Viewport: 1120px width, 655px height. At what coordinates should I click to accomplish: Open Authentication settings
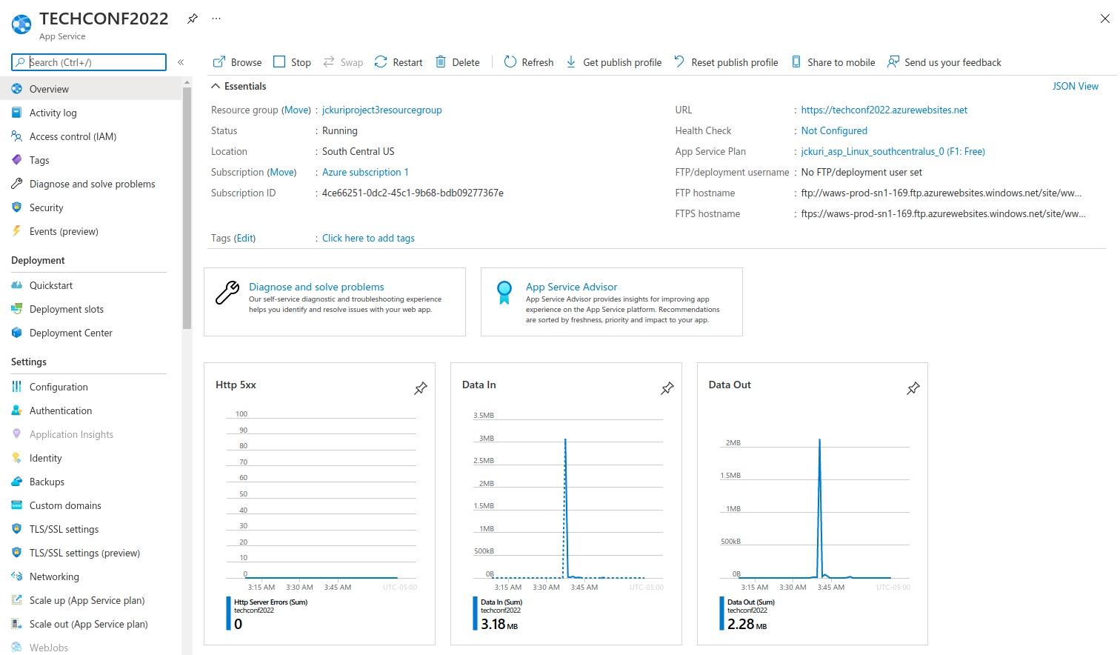coord(90,410)
